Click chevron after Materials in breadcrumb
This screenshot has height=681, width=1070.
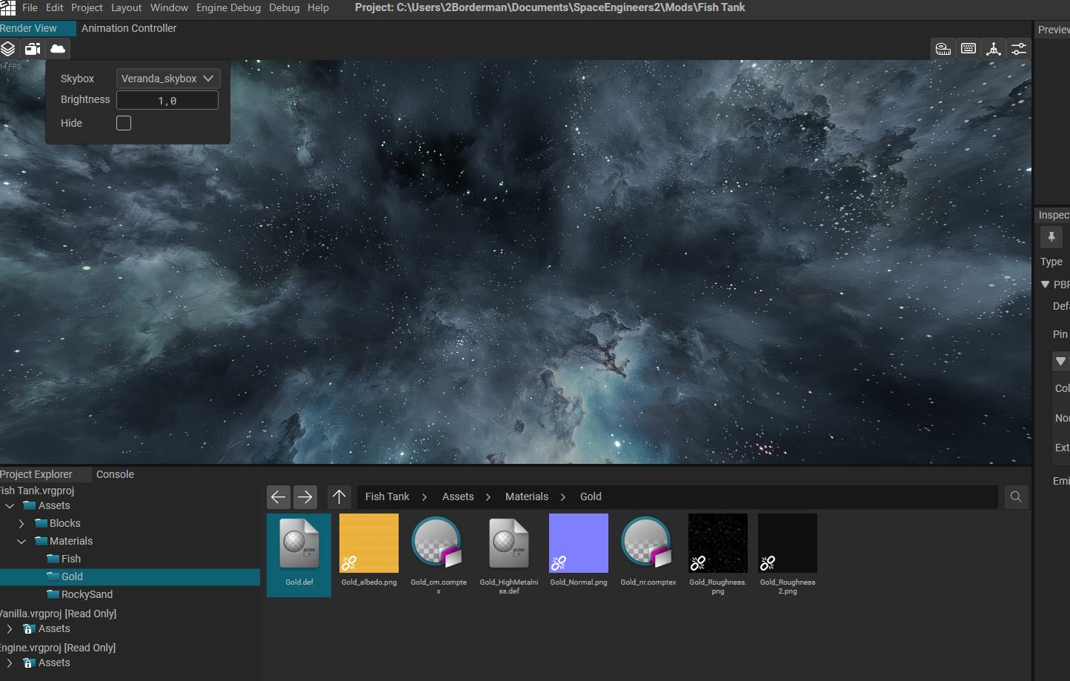click(x=563, y=496)
